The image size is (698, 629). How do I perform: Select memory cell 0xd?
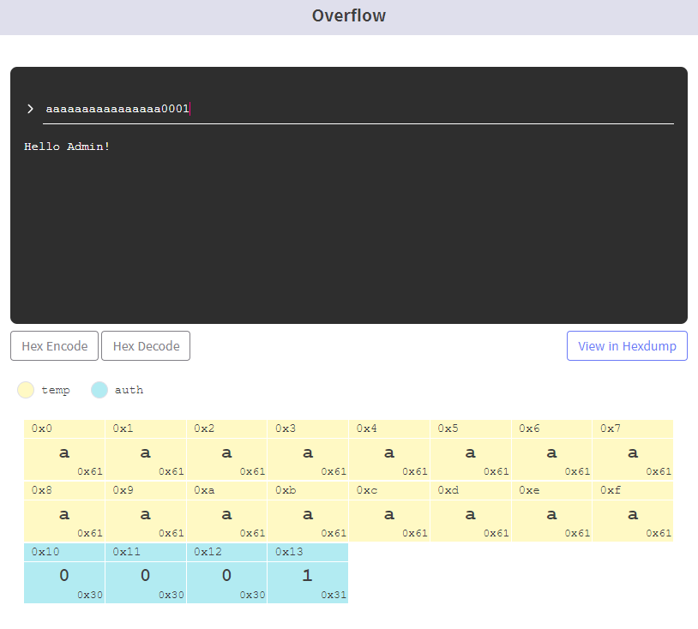pyautogui.click(x=471, y=512)
